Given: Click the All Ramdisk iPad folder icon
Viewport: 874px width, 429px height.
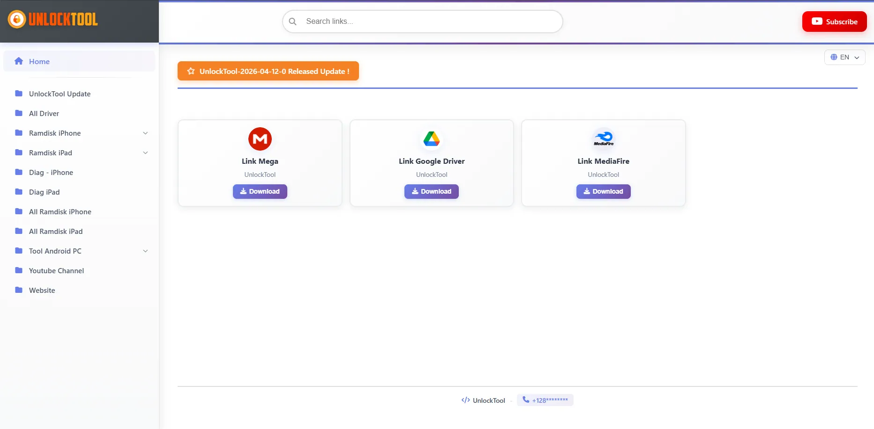Looking at the screenshot, I should click(x=19, y=231).
